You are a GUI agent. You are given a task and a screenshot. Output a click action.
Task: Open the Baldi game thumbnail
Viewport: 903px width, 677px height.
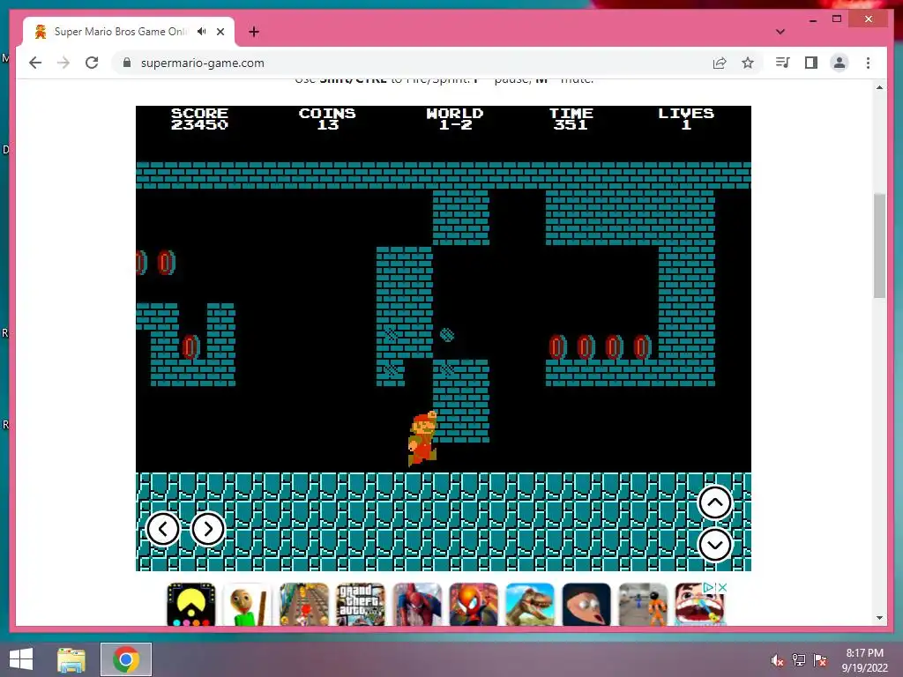[x=248, y=605]
